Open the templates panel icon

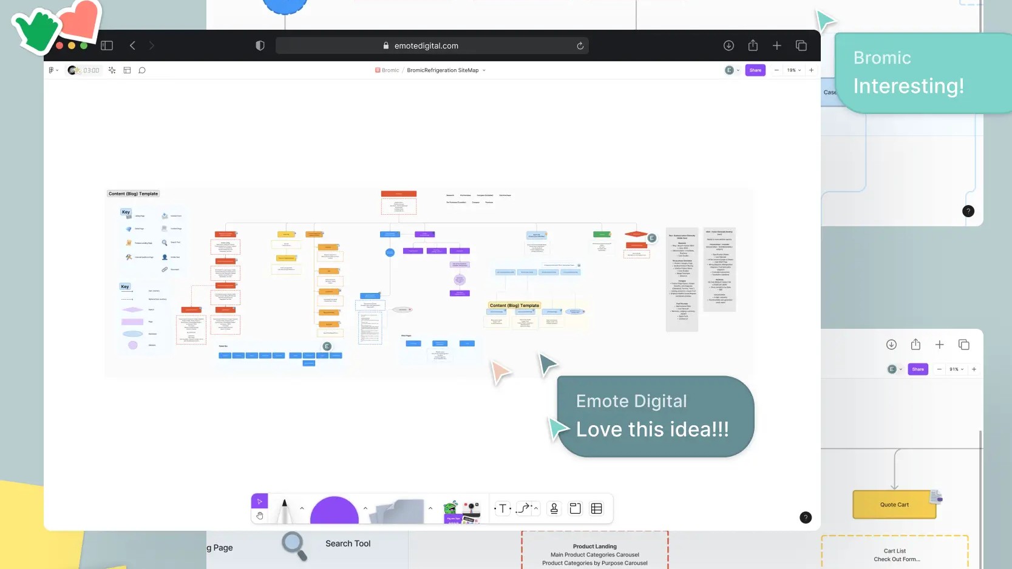127,70
